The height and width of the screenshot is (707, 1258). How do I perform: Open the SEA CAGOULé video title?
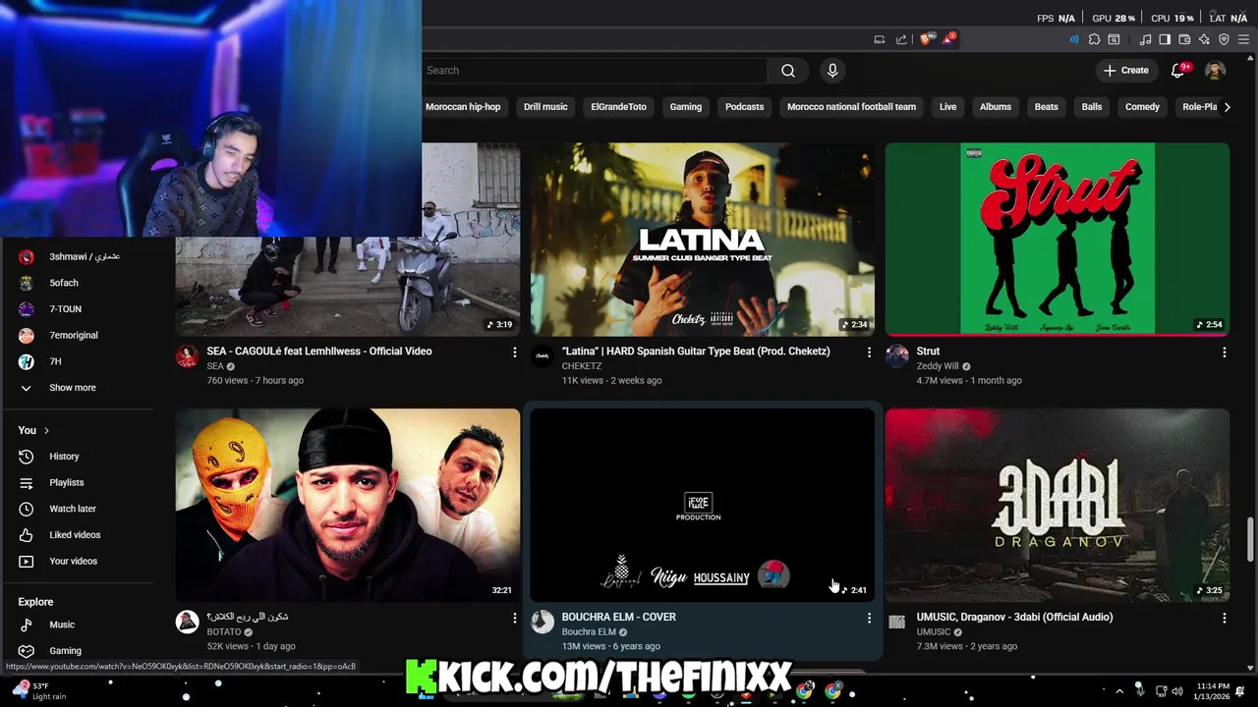pyautogui.click(x=318, y=351)
